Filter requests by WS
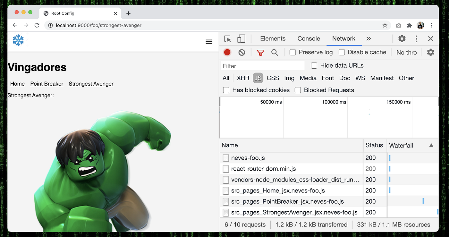This screenshot has width=449, height=237. [360, 78]
